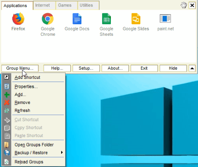
Task: Click the Google Sheets label text
Action: coord(106,31)
